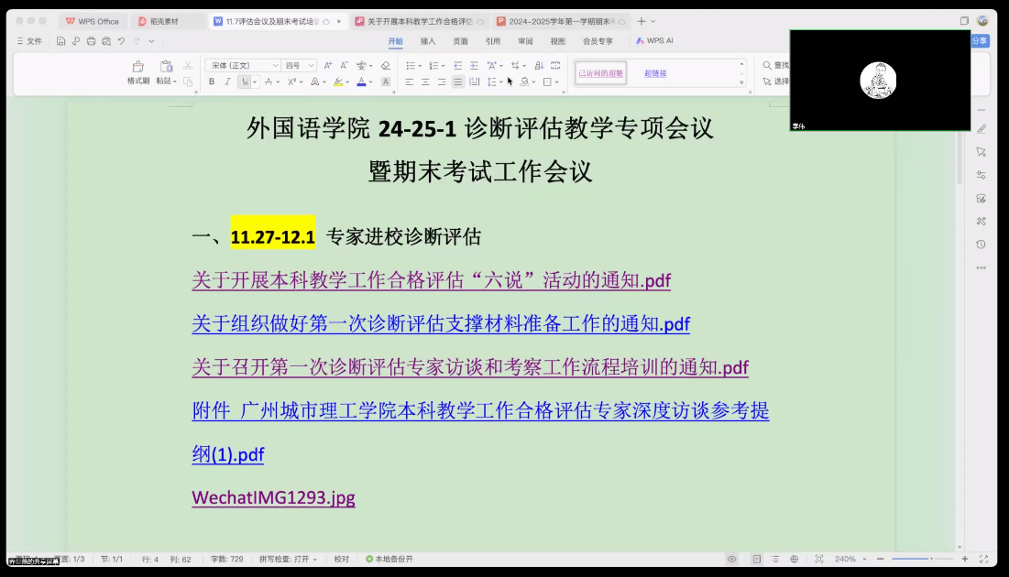The height and width of the screenshot is (577, 1009).
Task: Click the history clock icon in right sidebar
Action: tap(982, 245)
